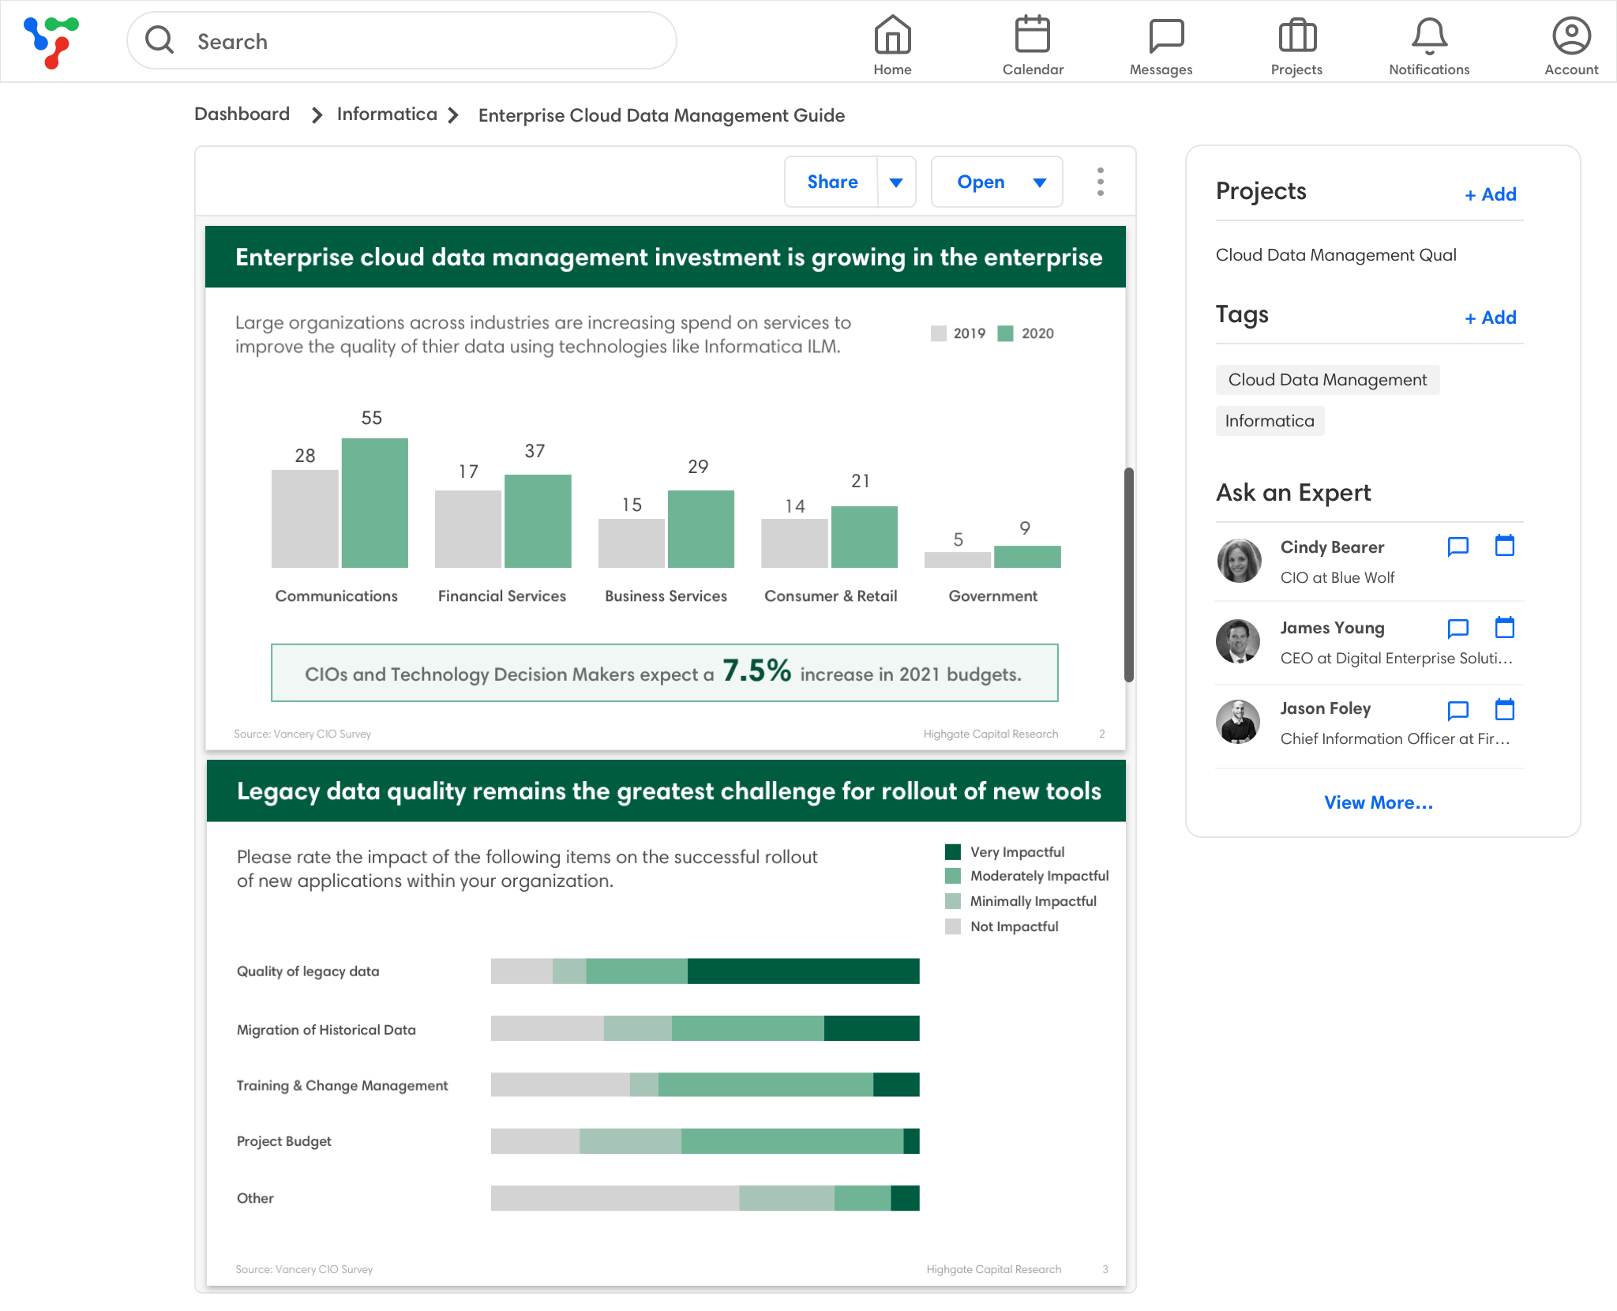
Task: Click the Share button
Action: [x=832, y=182]
